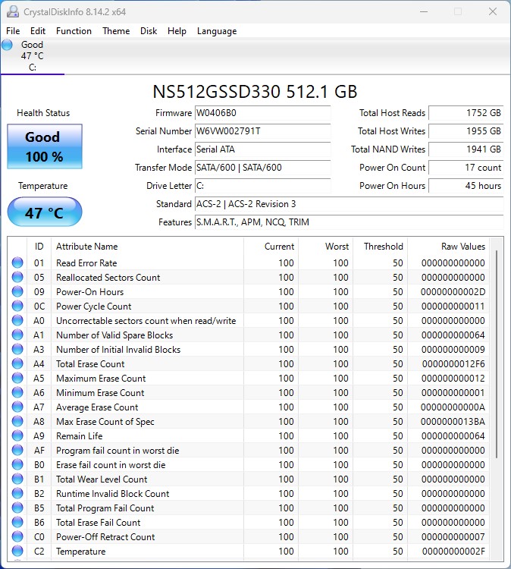The height and width of the screenshot is (569, 511).
Task: Click status orb for Program fail count in worst die
Action: point(17,450)
